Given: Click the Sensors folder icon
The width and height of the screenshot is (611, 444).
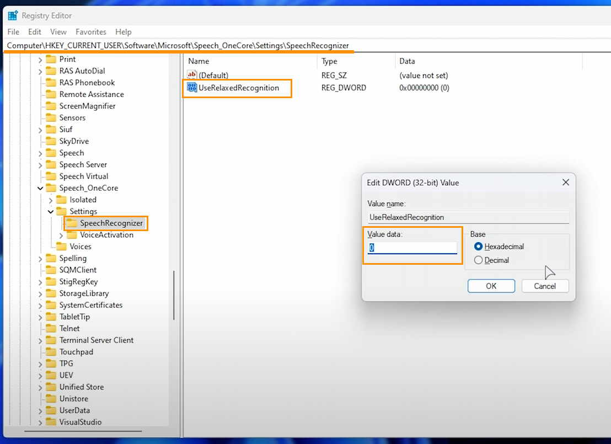Looking at the screenshot, I should (x=51, y=117).
